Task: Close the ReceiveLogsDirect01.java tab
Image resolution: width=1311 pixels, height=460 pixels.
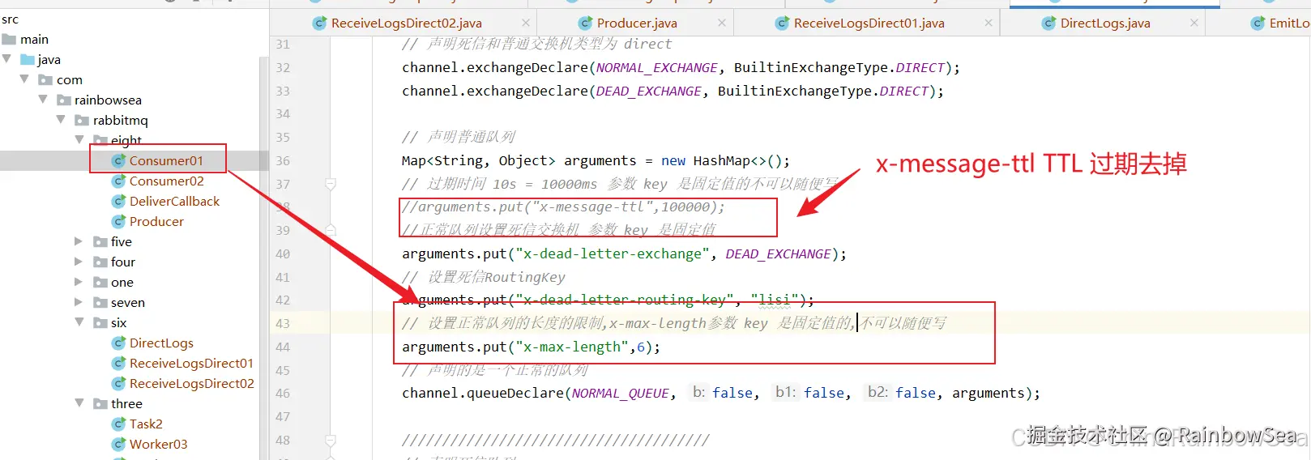Action: coord(989,23)
